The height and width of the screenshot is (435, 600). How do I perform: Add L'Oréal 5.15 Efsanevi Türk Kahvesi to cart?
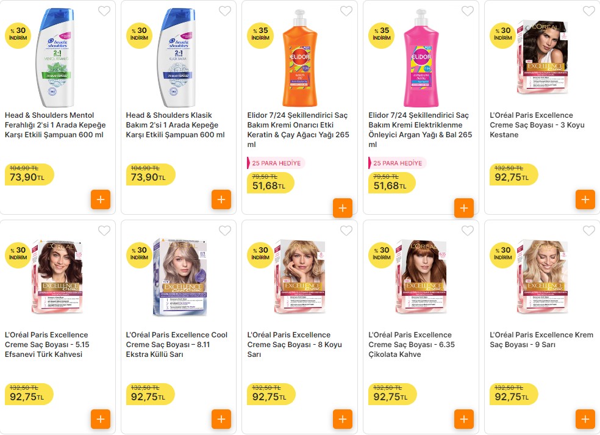(x=100, y=419)
